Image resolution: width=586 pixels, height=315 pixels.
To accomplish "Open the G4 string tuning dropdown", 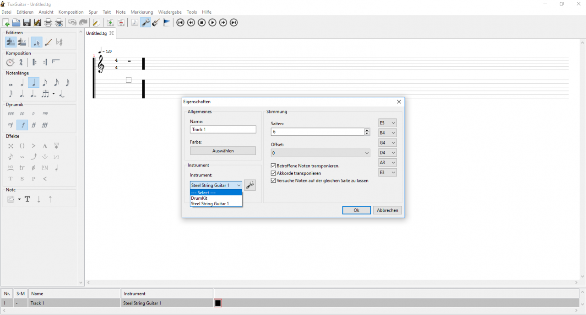I will pos(387,143).
